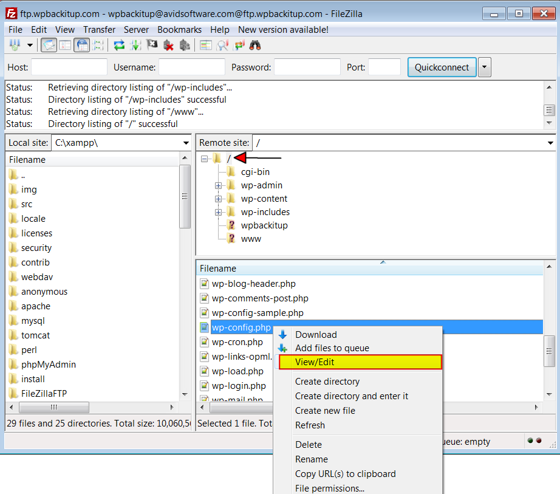The height and width of the screenshot is (494, 560).
Task: Expand the wp-content folder node
Action: coord(218,199)
